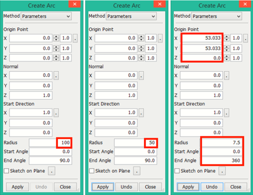
Task: Click Origin Point Z stepper in right dialog
Action: pyautogui.click(x=227, y=58)
